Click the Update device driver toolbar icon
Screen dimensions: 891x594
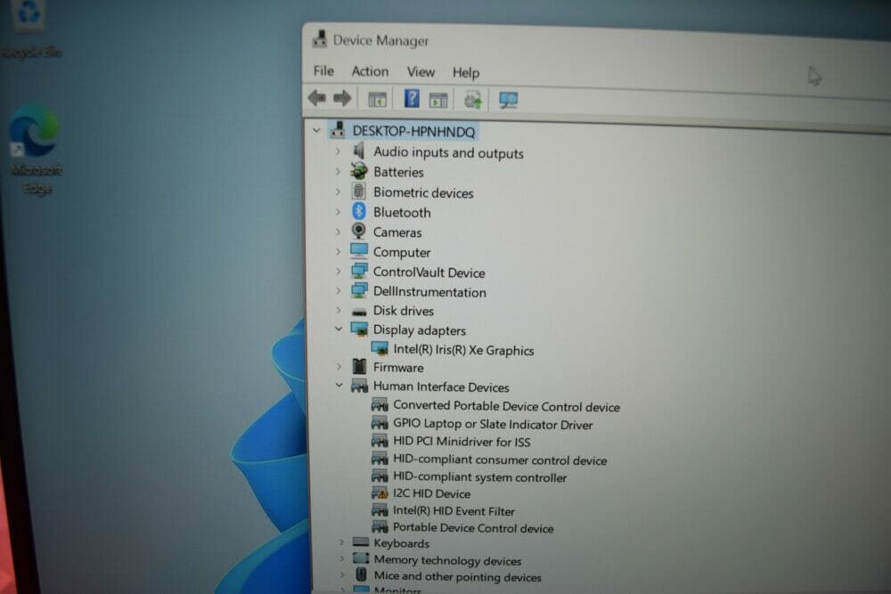(473, 100)
